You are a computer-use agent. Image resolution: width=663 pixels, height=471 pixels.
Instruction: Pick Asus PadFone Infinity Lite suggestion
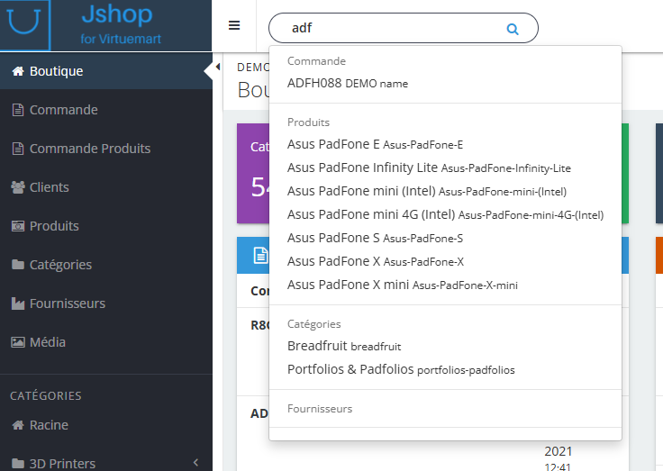pyautogui.click(x=429, y=168)
